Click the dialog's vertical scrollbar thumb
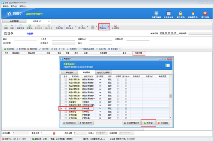This screenshot has width=214, height=142. pyautogui.click(x=170, y=96)
